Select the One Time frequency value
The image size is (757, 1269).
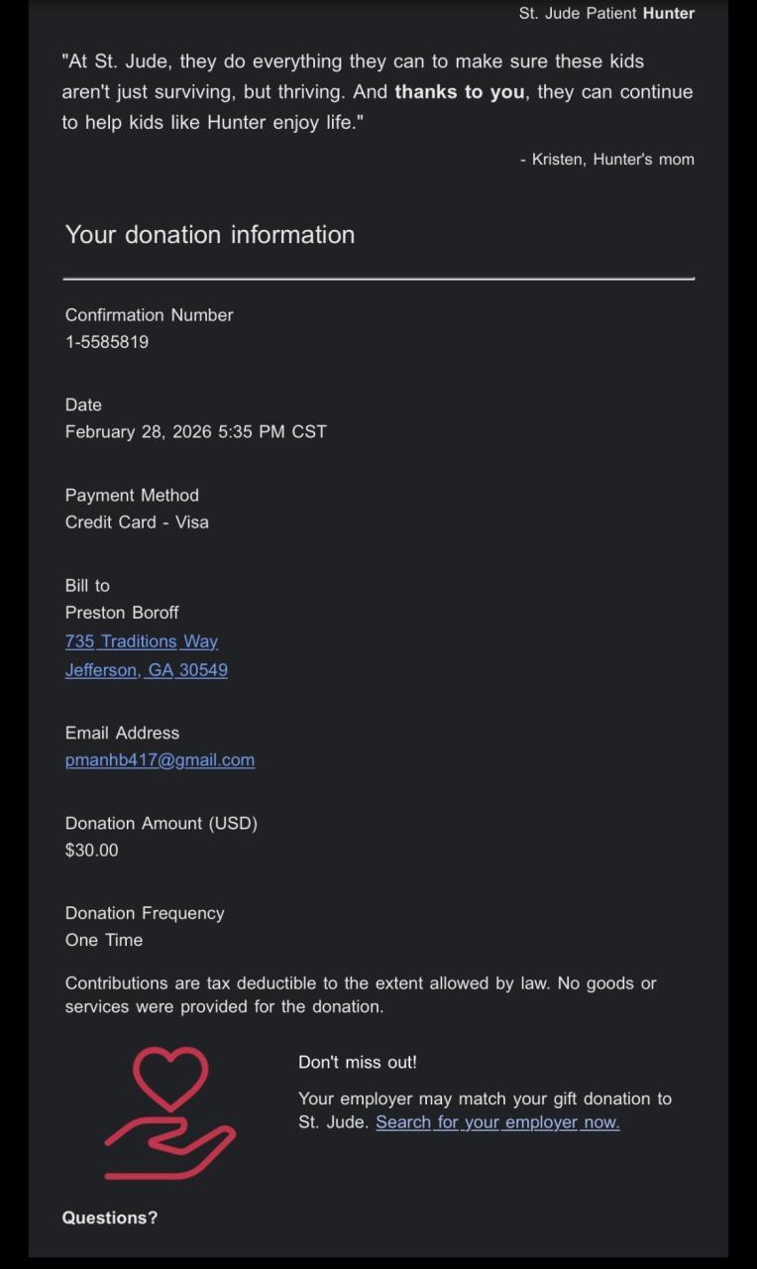tap(104, 941)
